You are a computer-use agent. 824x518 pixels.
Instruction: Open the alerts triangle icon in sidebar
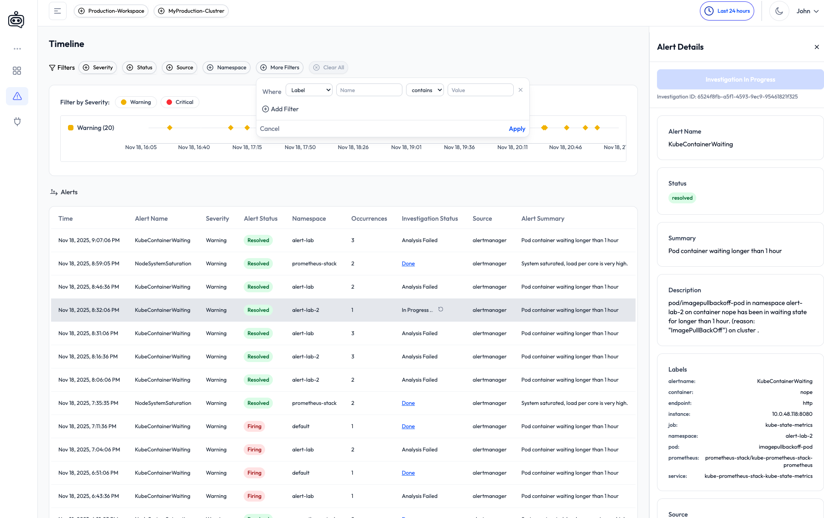point(17,96)
